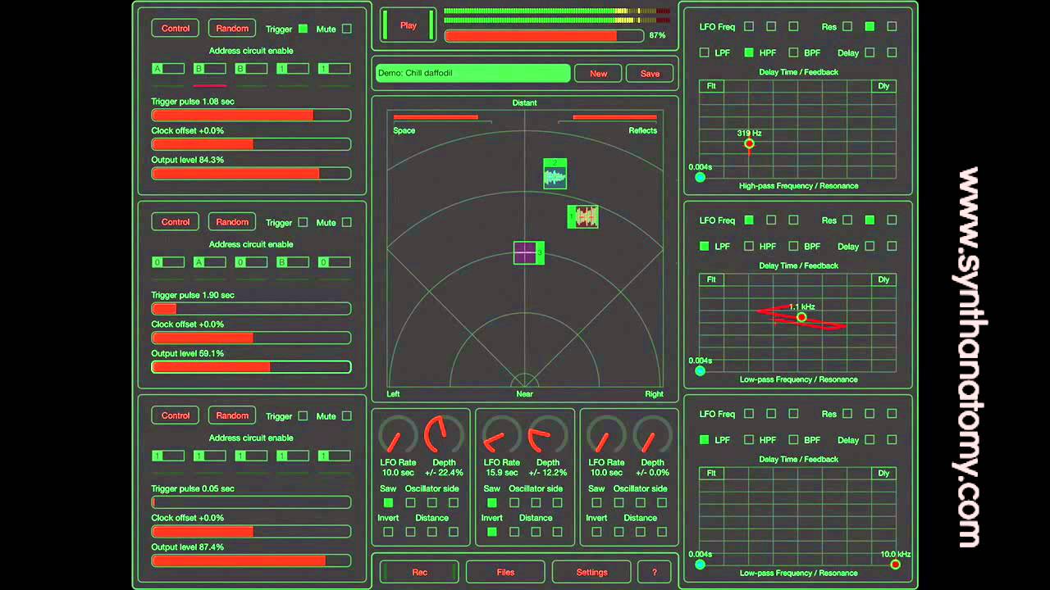Open the Files browser

click(x=505, y=572)
